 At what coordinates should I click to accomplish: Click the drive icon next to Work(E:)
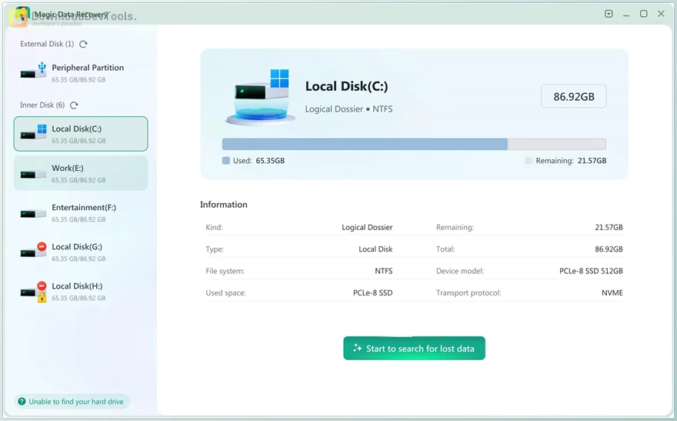pyautogui.click(x=34, y=174)
